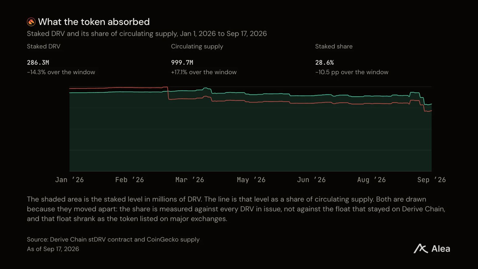
Task: Click the Sep '26 axis label
Action: (431, 180)
